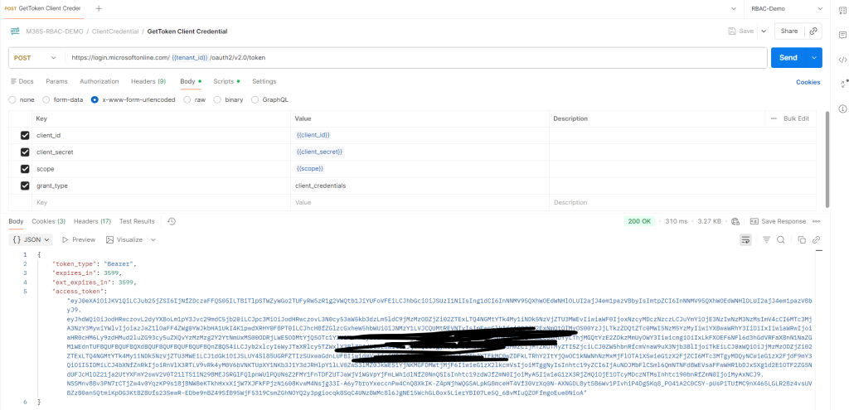Switch to the Authorization request tab

coord(99,81)
